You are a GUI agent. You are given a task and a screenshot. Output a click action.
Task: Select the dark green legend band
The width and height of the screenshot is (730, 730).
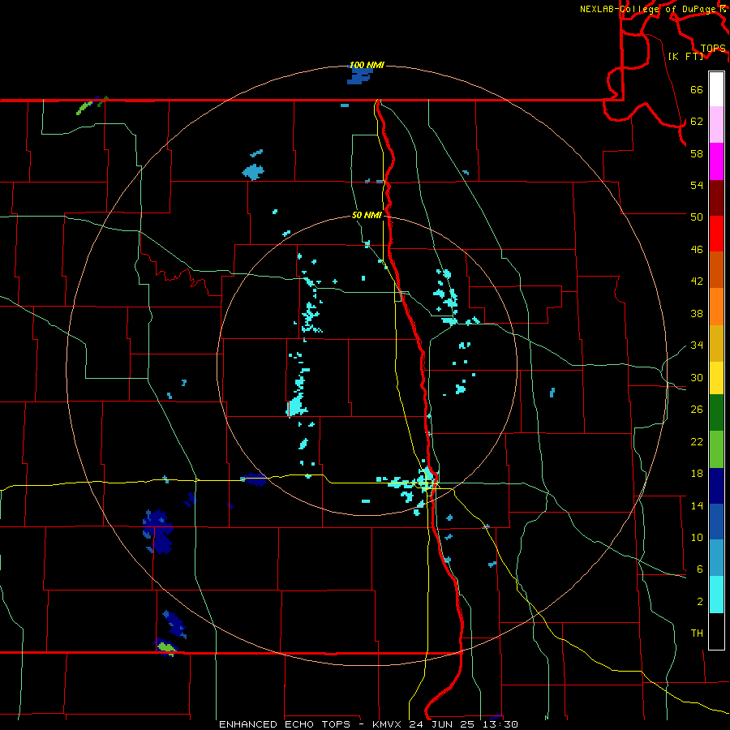(x=716, y=413)
